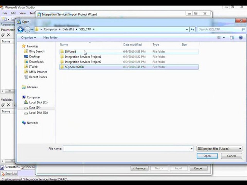The height and width of the screenshot is (185, 247).
Task: Click the search magnifier icon
Action: click(x=243, y=29)
